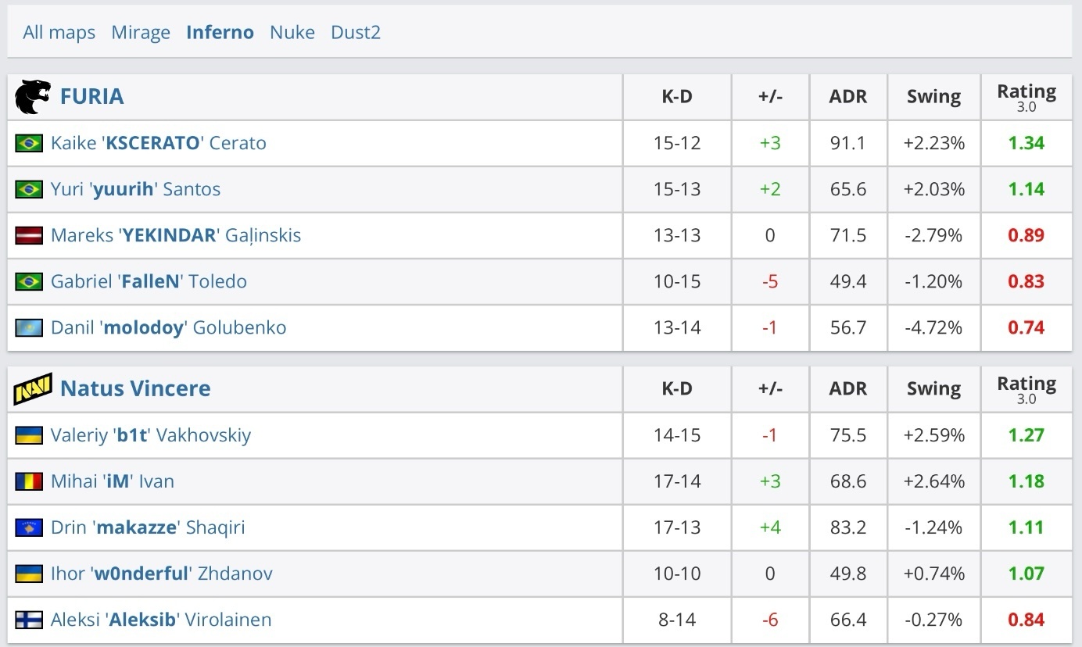1082x647 pixels.
Task: Click the Natus Vincere NAVI logo
Action: coord(33,388)
